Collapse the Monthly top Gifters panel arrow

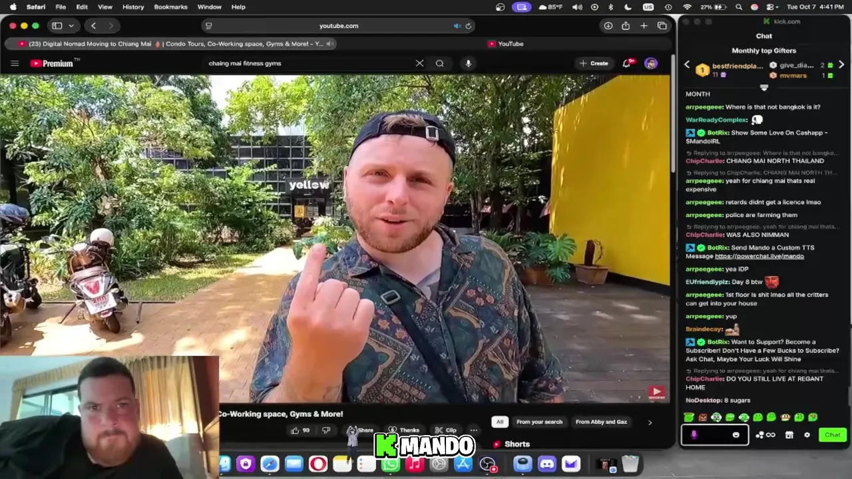pos(764,87)
